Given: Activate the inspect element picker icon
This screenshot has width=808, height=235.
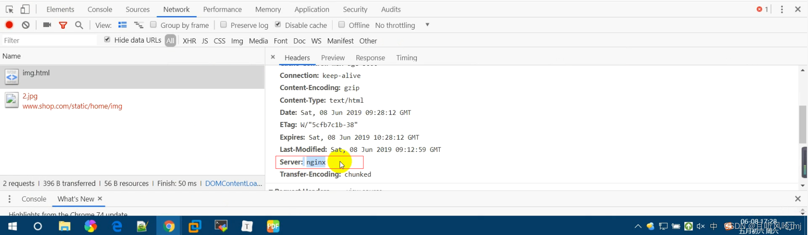Looking at the screenshot, I should 10,9.
